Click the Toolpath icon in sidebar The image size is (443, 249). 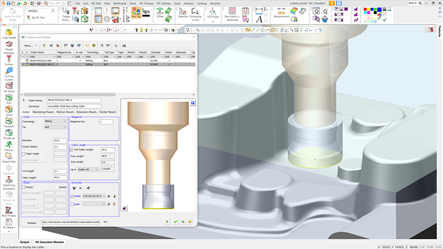click(9, 121)
